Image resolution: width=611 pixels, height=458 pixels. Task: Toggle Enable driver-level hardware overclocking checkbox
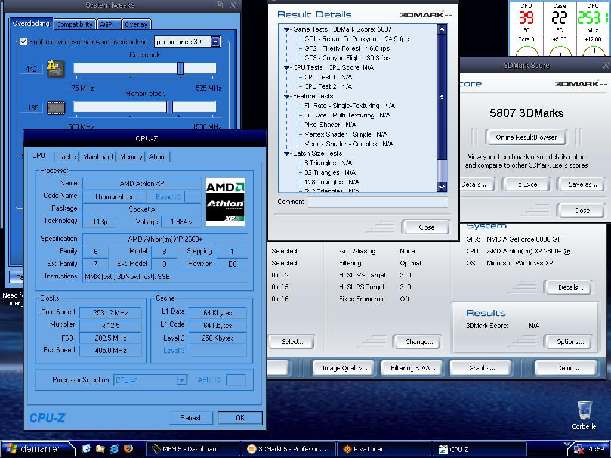tap(24, 41)
